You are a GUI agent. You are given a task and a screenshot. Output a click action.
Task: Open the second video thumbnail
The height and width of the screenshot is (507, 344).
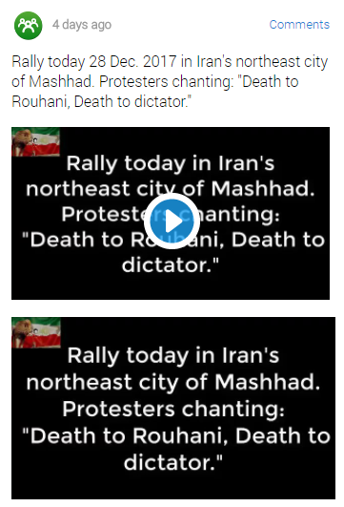coord(173,408)
